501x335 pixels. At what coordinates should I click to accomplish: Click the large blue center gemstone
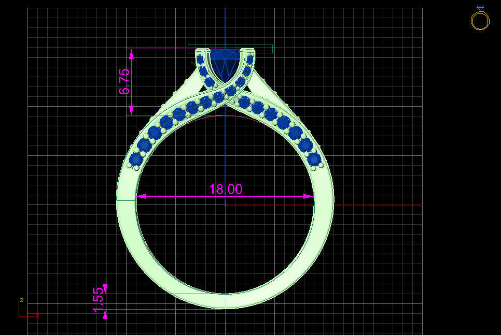226,65
